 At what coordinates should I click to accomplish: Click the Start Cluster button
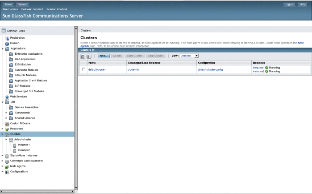(135, 56)
